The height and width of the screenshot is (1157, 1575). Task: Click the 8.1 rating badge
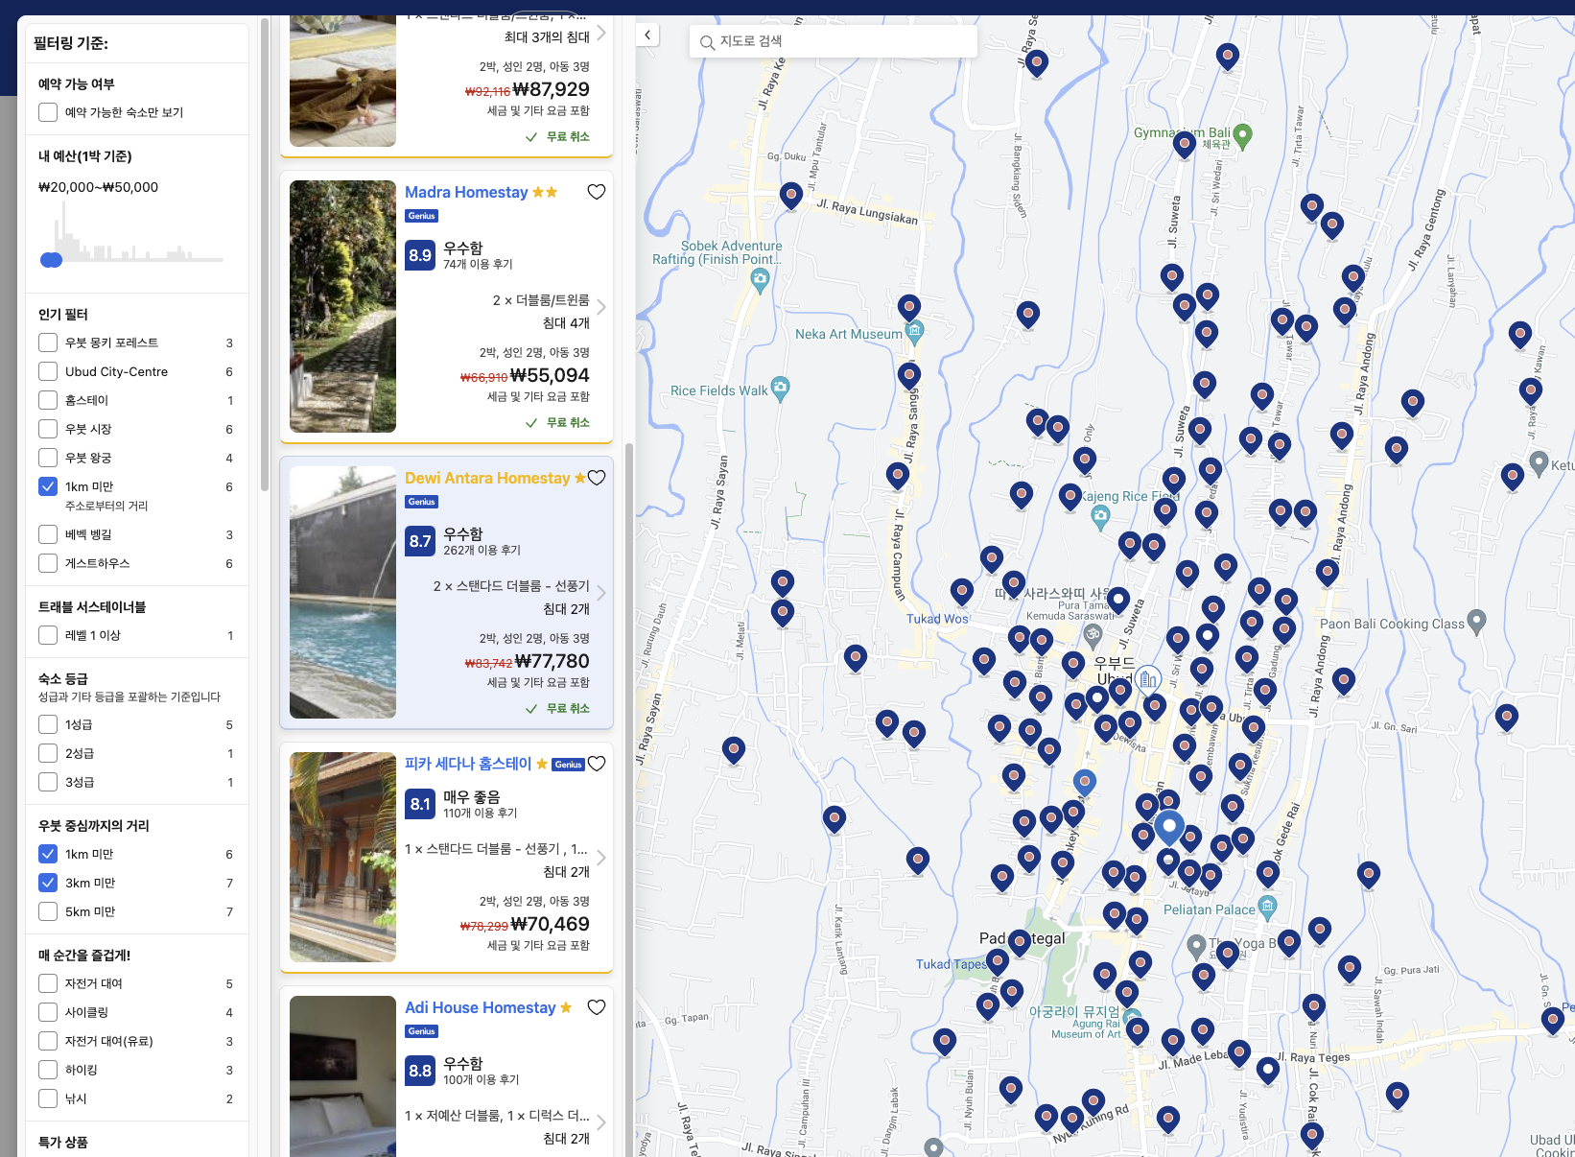420,804
